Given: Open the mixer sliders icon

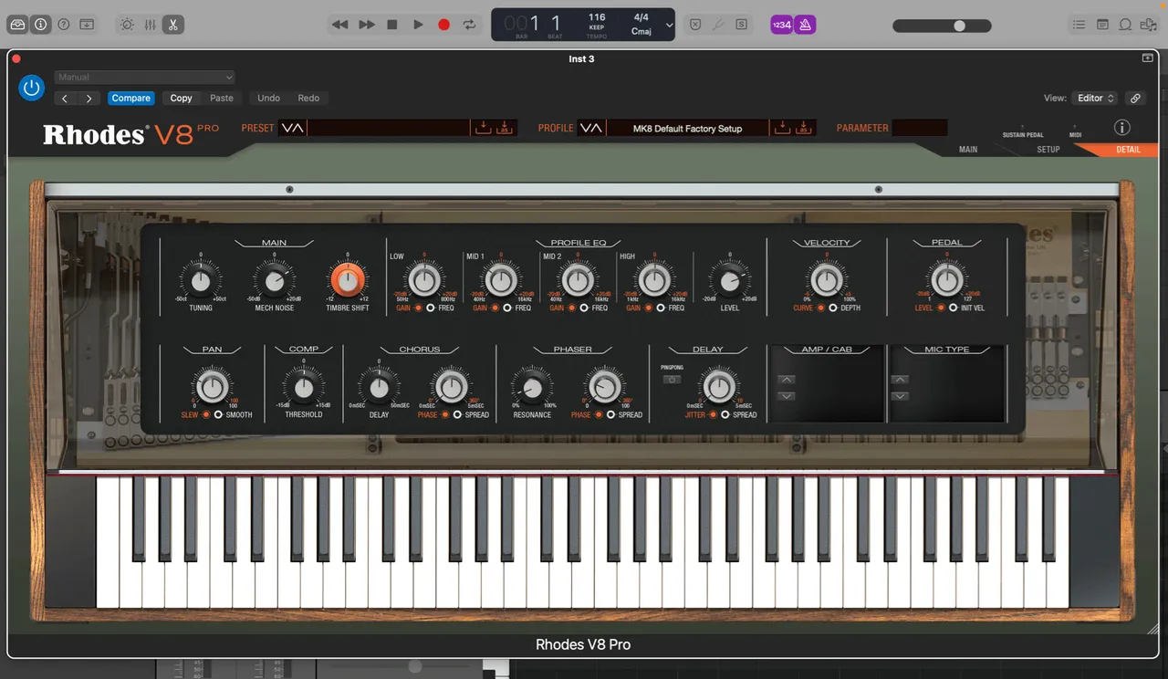Looking at the screenshot, I should (151, 25).
